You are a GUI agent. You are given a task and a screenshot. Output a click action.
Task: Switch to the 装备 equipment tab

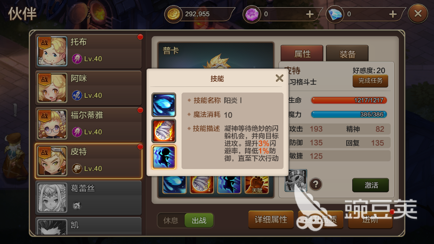coord(348,53)
